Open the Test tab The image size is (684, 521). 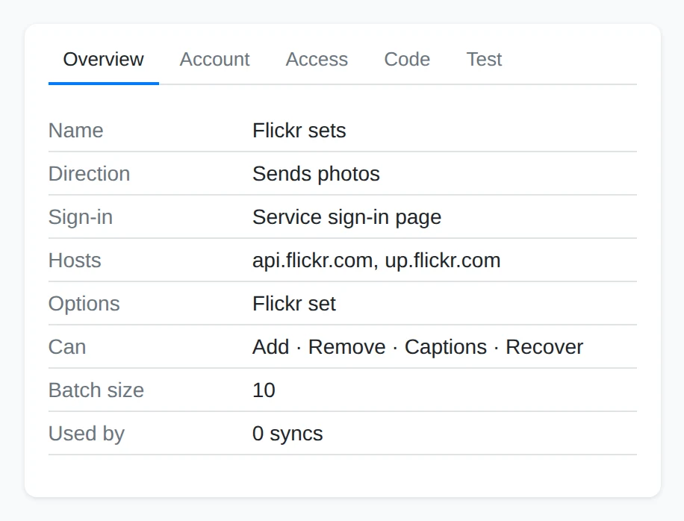click(484, 59)
